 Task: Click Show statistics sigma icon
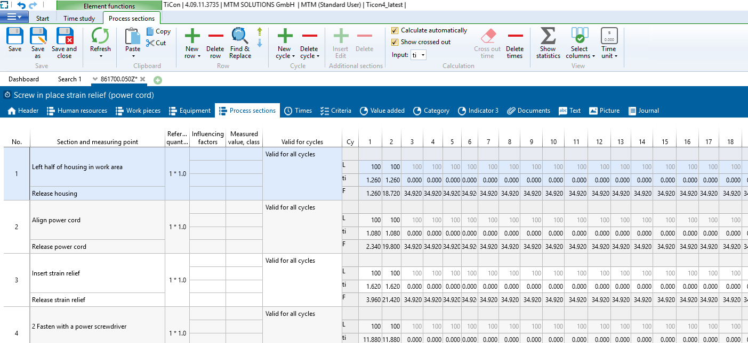click(548, 36)
